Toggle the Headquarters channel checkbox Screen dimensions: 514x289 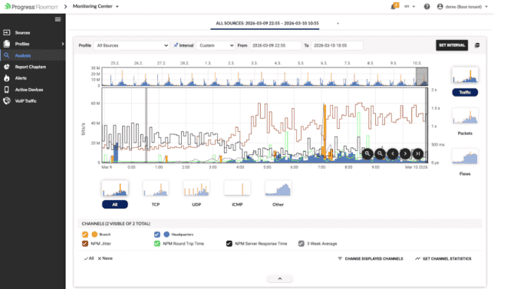click(157, 235)
